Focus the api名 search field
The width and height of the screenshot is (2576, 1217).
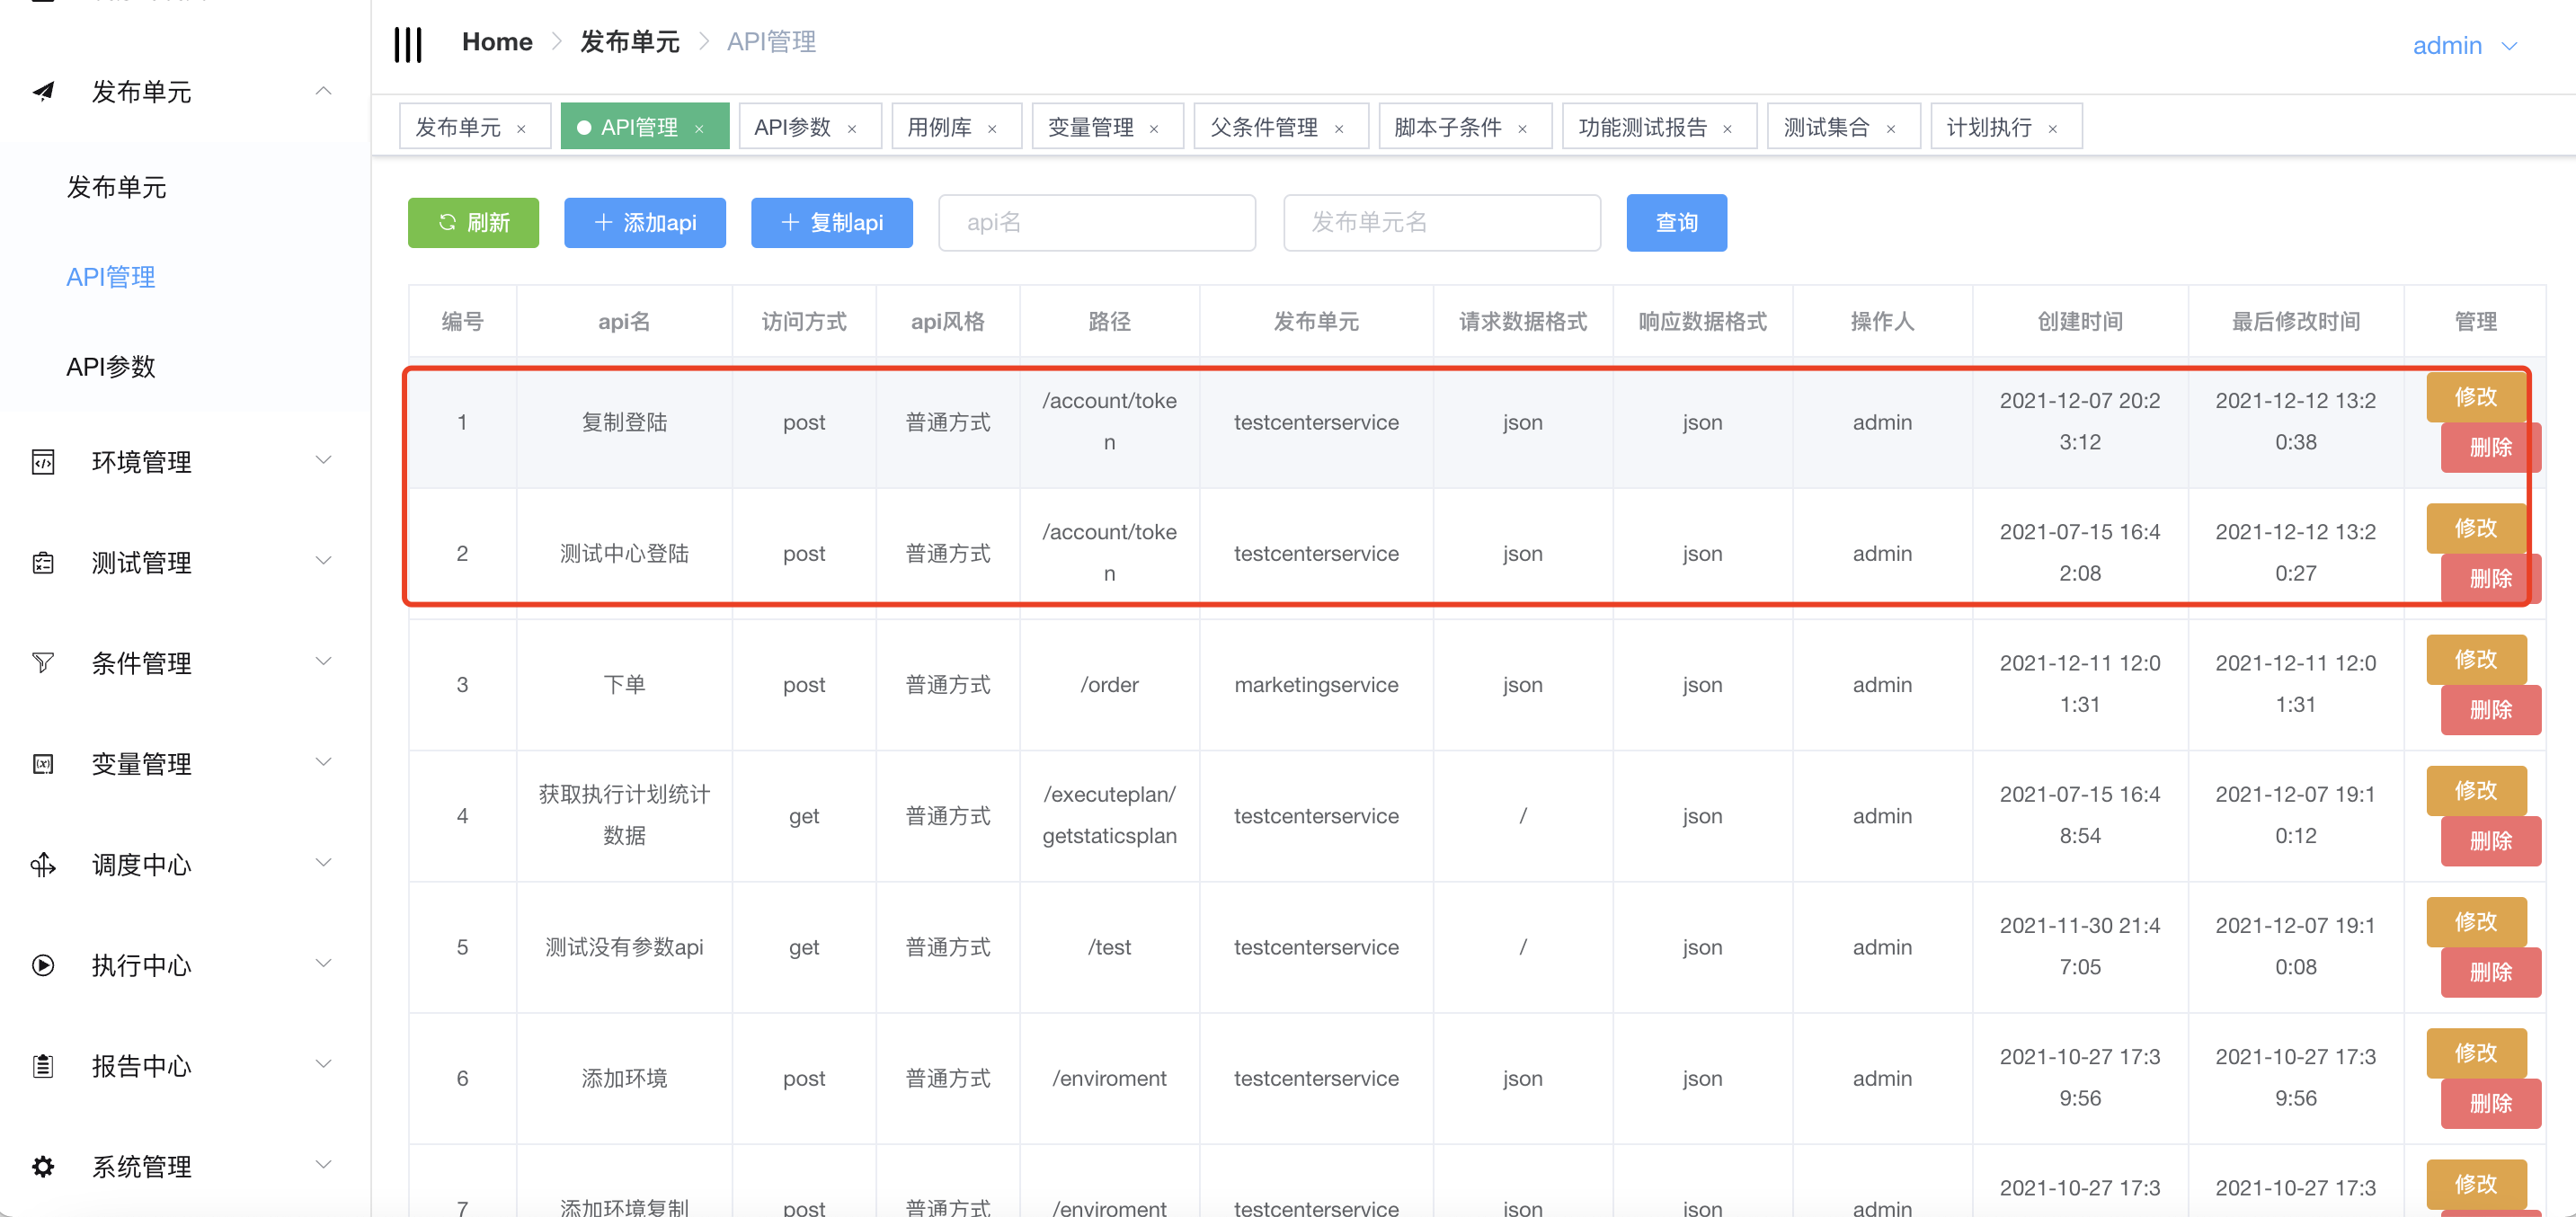click(1097, 222)
